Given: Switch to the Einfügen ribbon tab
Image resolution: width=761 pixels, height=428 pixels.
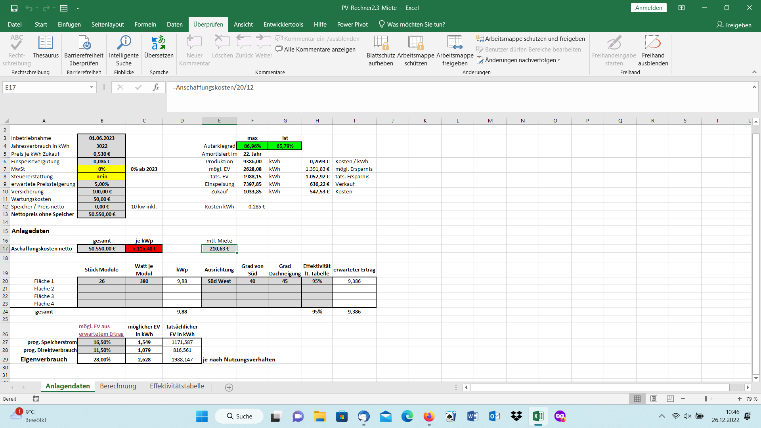Looking at the screenshot, I should [69, 25].
